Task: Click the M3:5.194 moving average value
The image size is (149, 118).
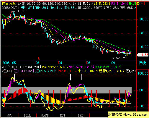Action: [118, 4]
